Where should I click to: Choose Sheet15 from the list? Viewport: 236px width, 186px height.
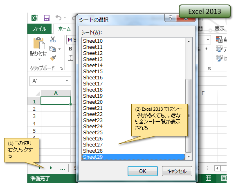[133, 72]
